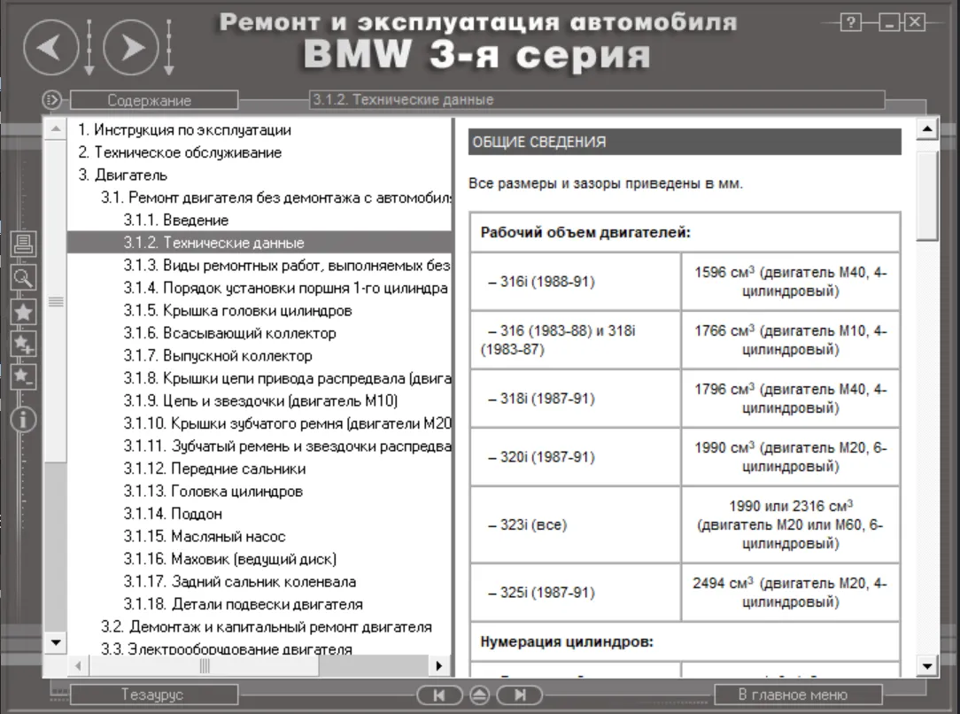
Task: Click the Тезаурус button
Action: [151, 695]
